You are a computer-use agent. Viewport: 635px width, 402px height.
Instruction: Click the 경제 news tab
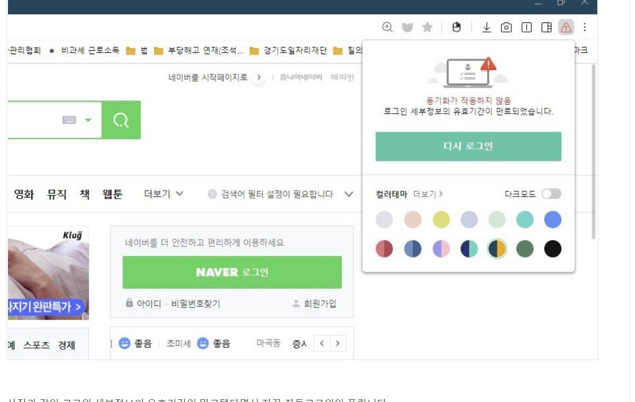(66, 345)
